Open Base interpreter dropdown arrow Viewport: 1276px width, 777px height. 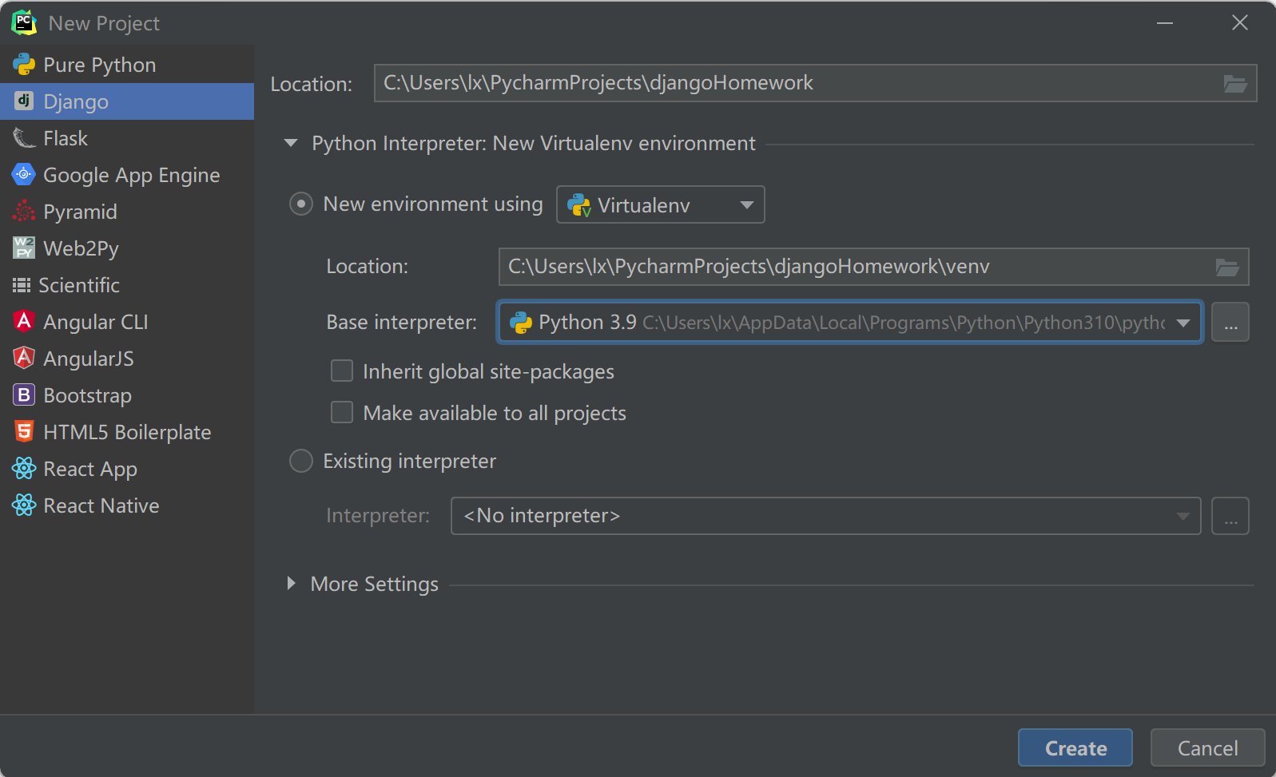click(1183, 323)
